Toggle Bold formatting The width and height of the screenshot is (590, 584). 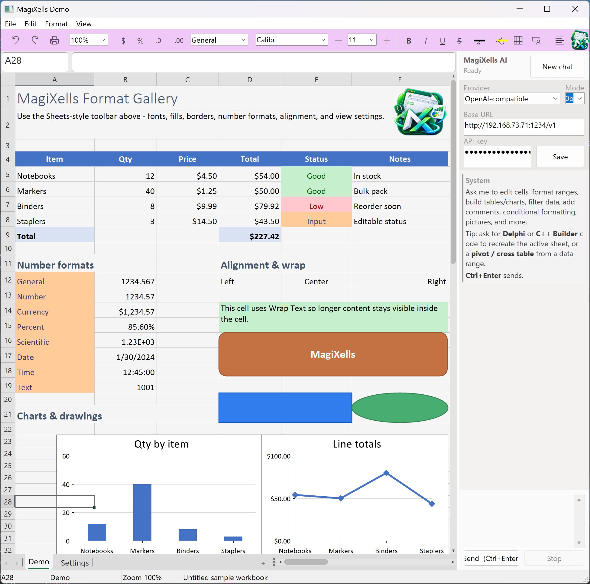[x=409, y=41]
